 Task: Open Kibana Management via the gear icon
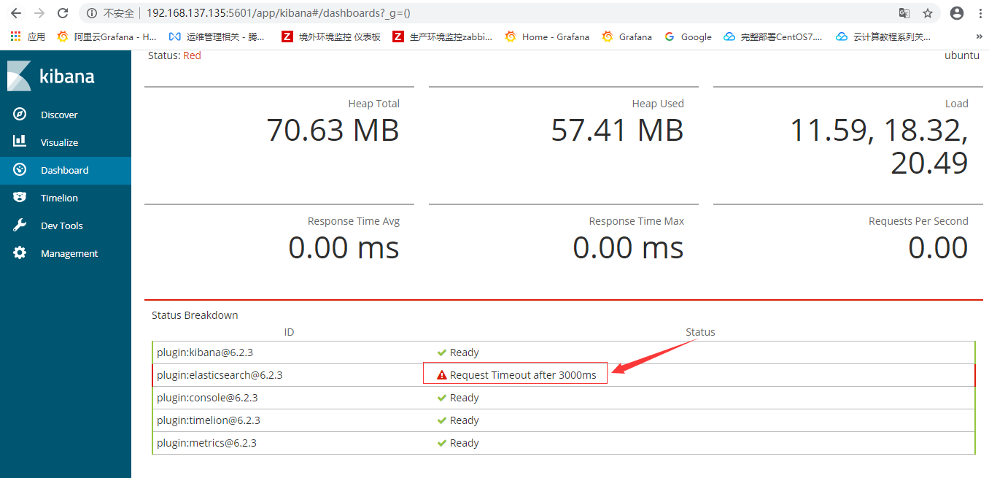point(70,253)
